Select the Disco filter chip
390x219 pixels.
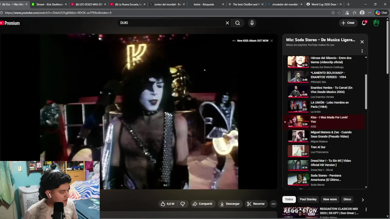pyautogui.click(x=347, y=200)
